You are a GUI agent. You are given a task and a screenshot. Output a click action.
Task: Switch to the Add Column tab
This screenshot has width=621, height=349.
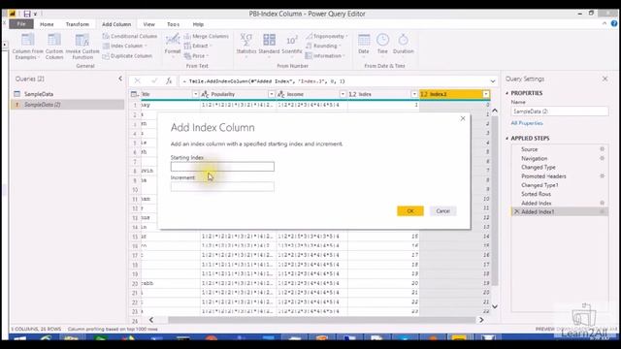click(116, 24)
